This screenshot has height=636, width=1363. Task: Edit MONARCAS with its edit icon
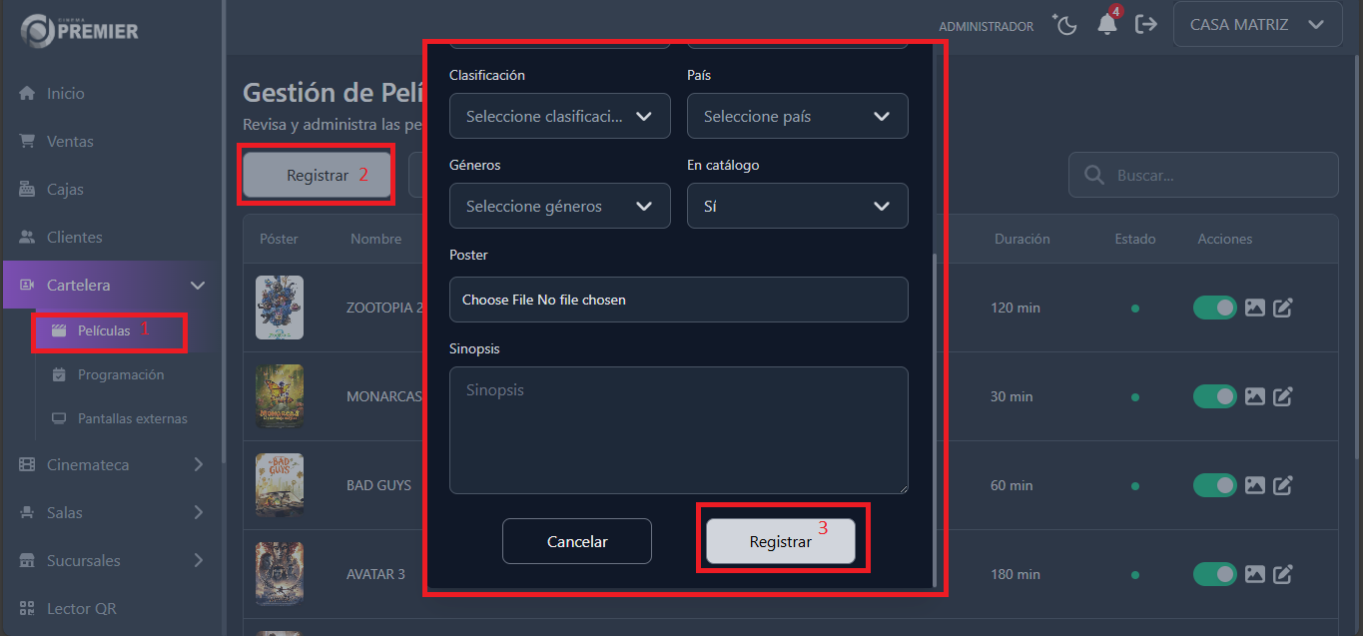click(1284, 396)
